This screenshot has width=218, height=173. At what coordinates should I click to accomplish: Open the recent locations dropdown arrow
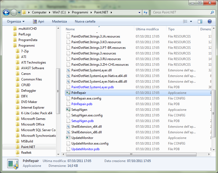[19, 13]
